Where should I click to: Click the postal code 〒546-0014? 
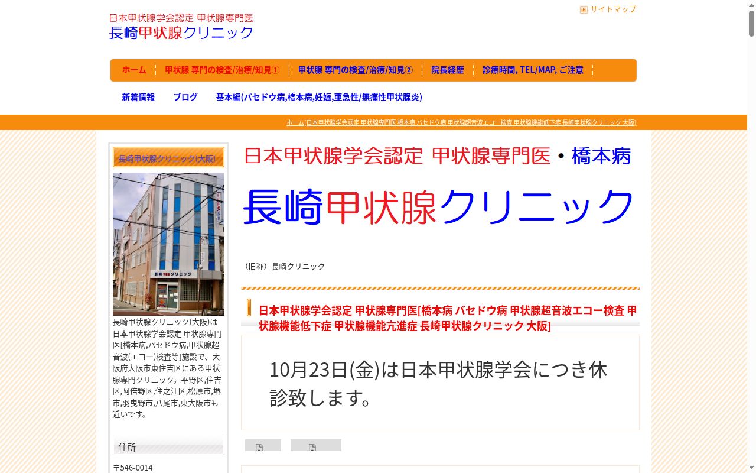coord(133,468)
